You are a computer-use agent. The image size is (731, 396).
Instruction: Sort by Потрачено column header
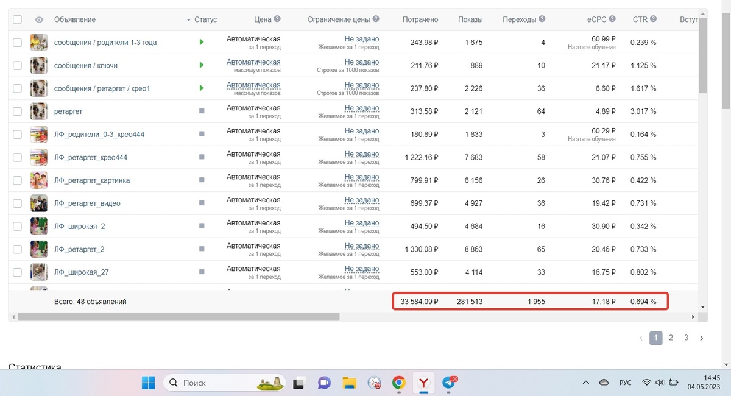coord(420,19)
